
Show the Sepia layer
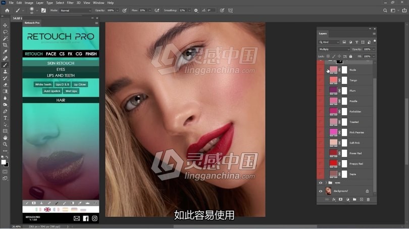pos(321,174)
